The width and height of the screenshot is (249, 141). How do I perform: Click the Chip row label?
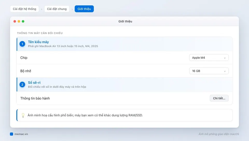pos(24,58)
